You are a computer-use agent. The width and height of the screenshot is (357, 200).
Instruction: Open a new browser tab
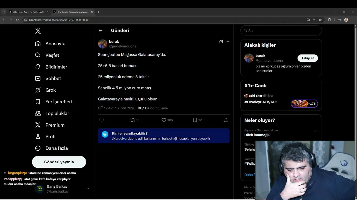coord(98,12)
